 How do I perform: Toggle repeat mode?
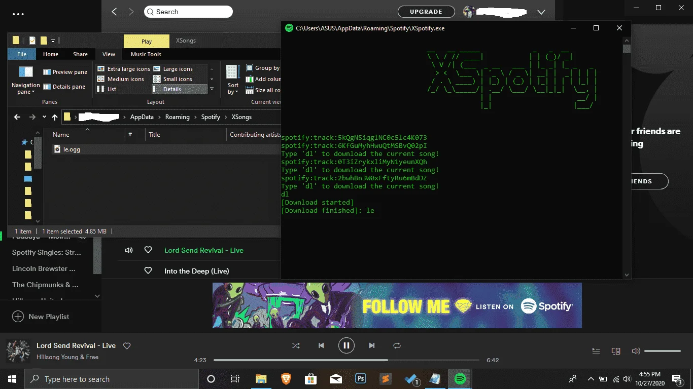click(x=397, y=345)
